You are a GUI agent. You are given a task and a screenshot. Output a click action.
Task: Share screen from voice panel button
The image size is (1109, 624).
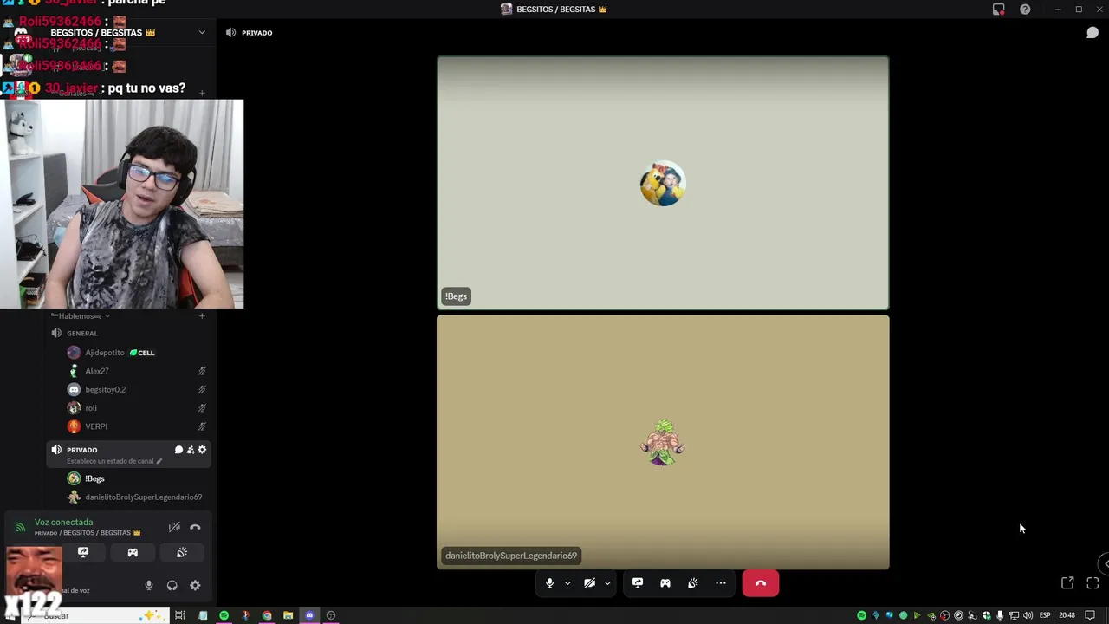point(83,552)
